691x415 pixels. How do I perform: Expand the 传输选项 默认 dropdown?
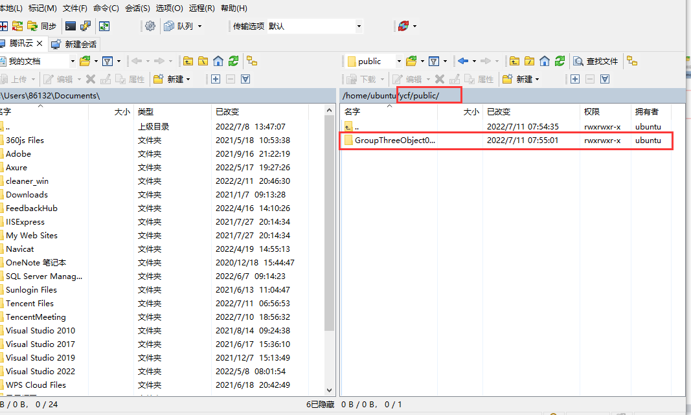click(x=358, y=26)
